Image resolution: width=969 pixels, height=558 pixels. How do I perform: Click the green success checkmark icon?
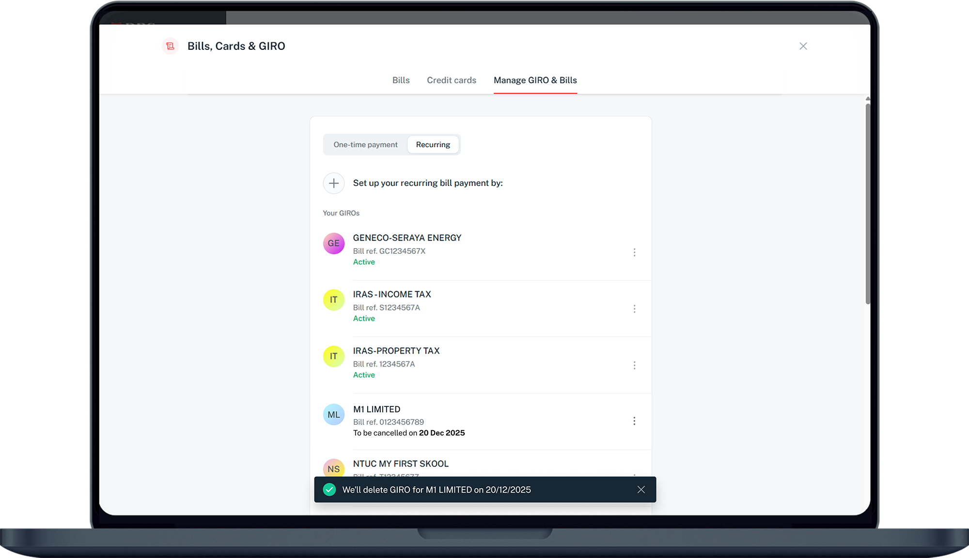click(x=329, y=490)
